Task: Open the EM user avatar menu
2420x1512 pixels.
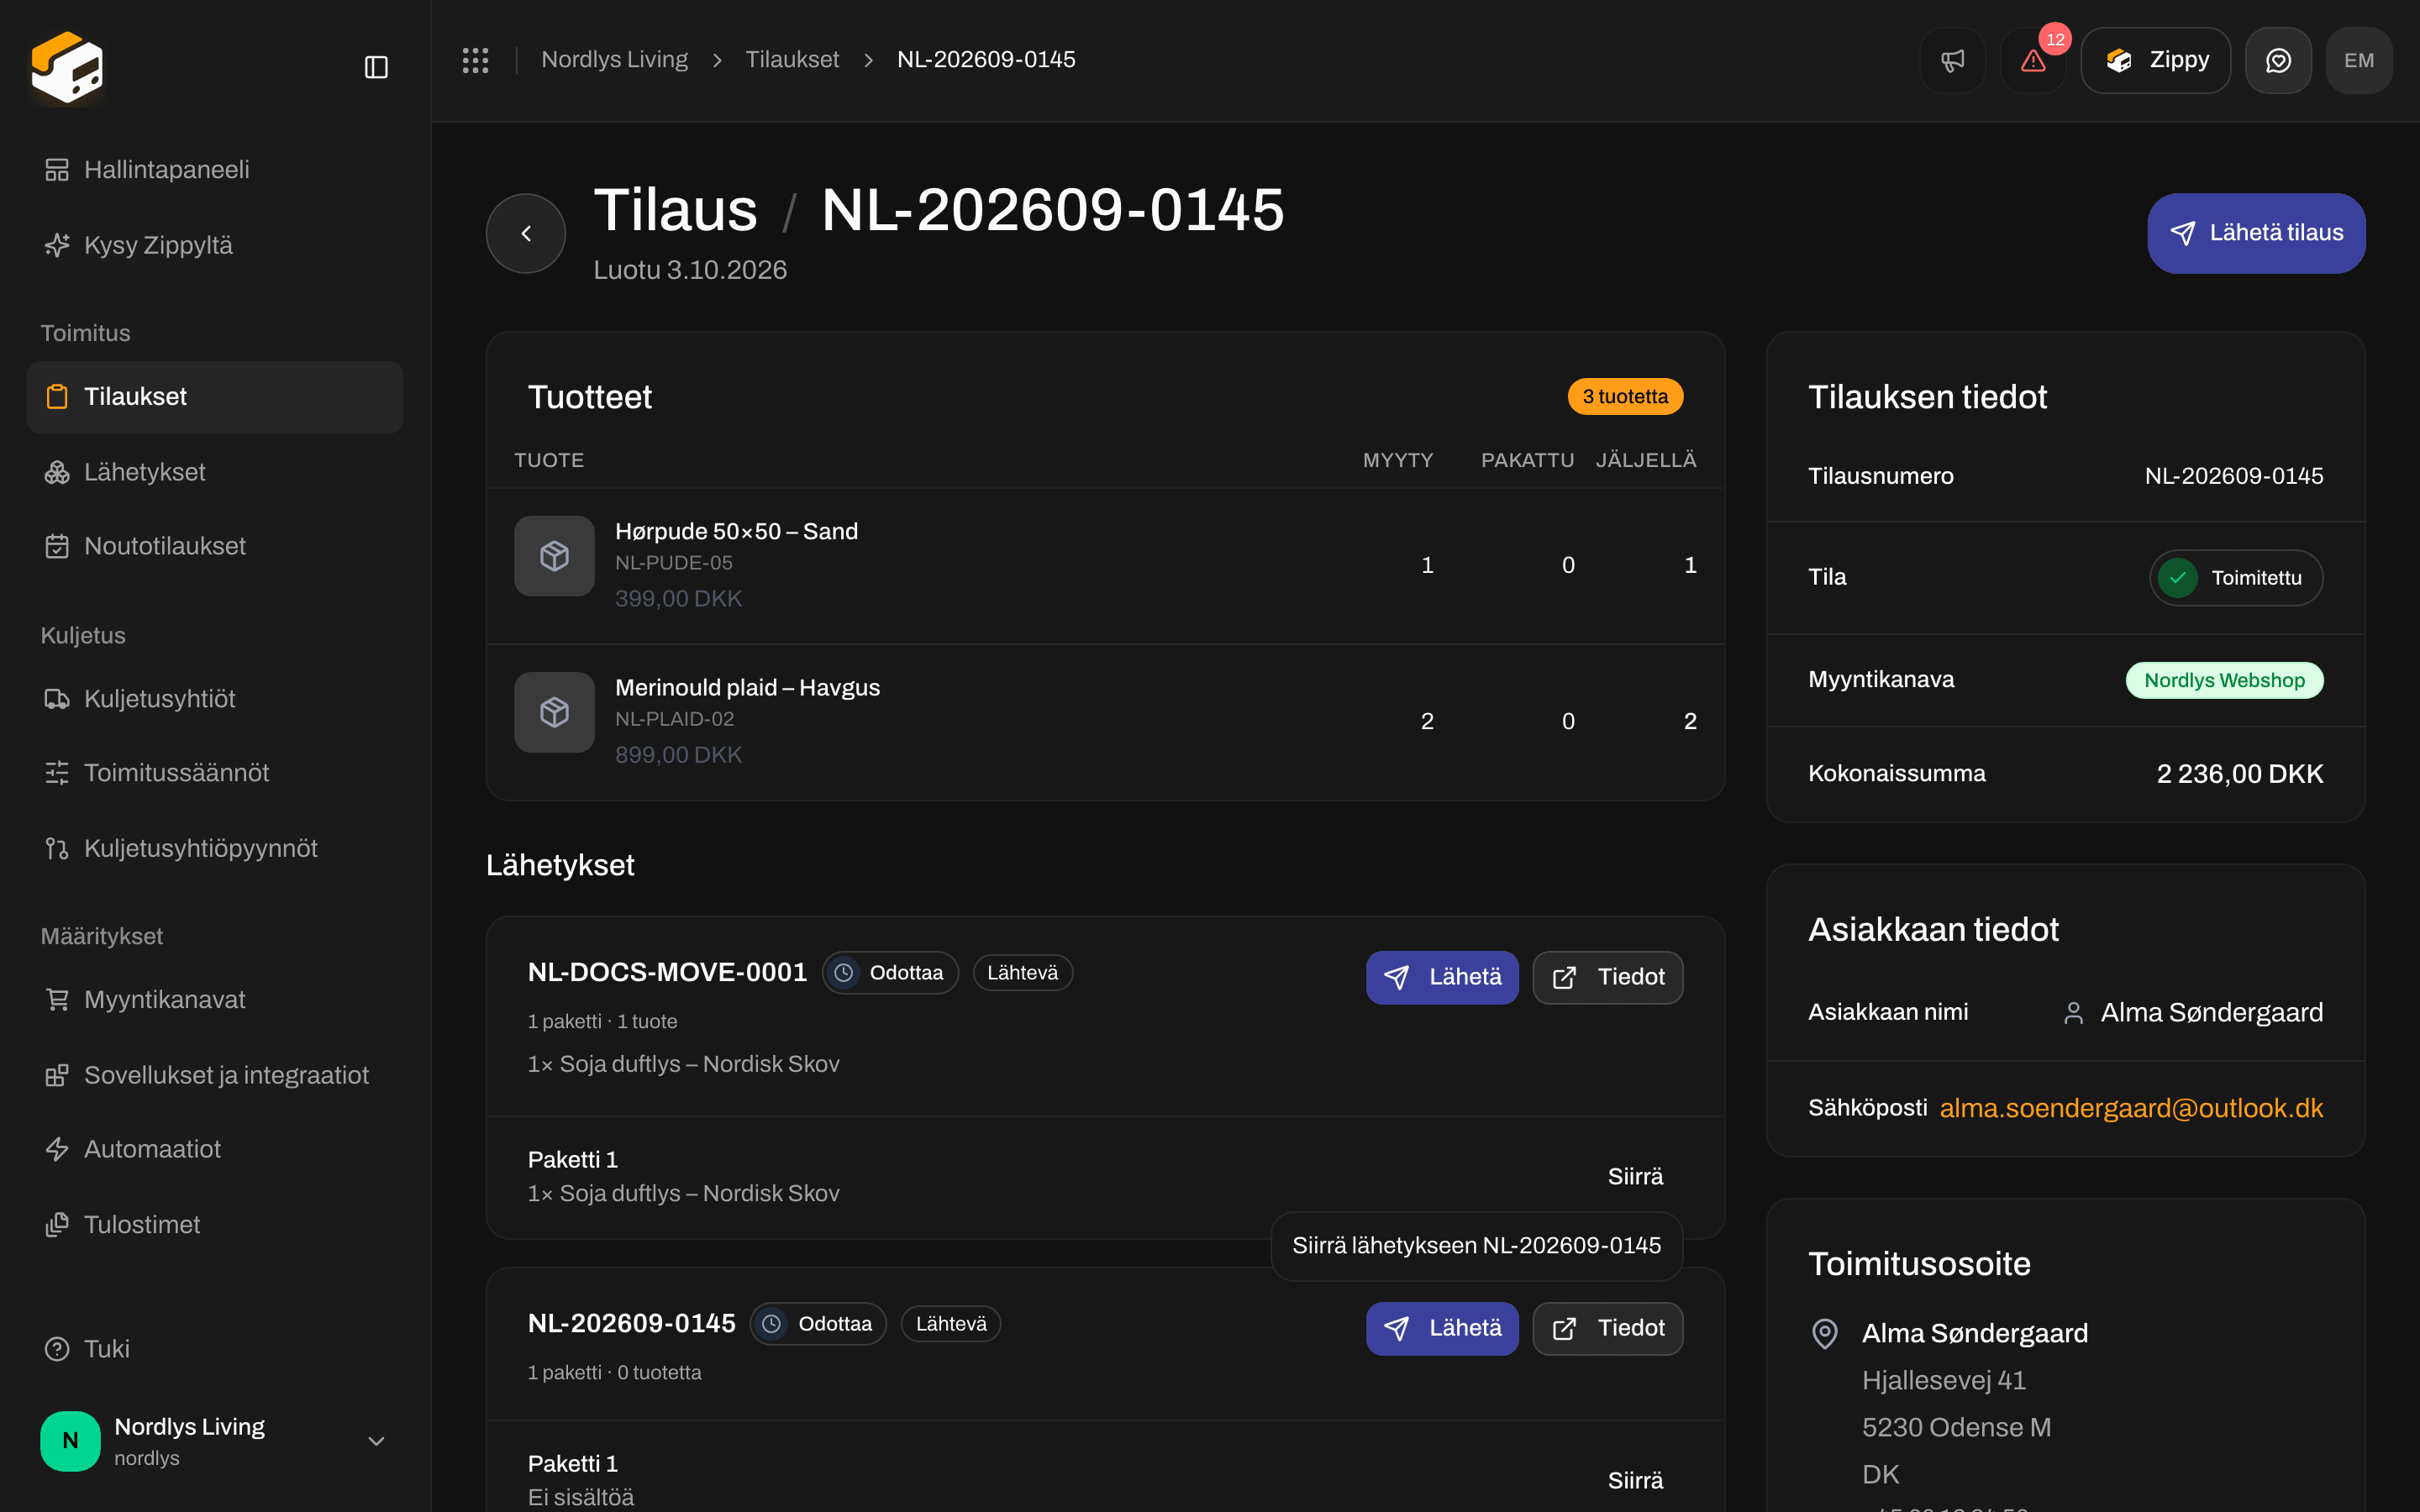Action: 2359,60
